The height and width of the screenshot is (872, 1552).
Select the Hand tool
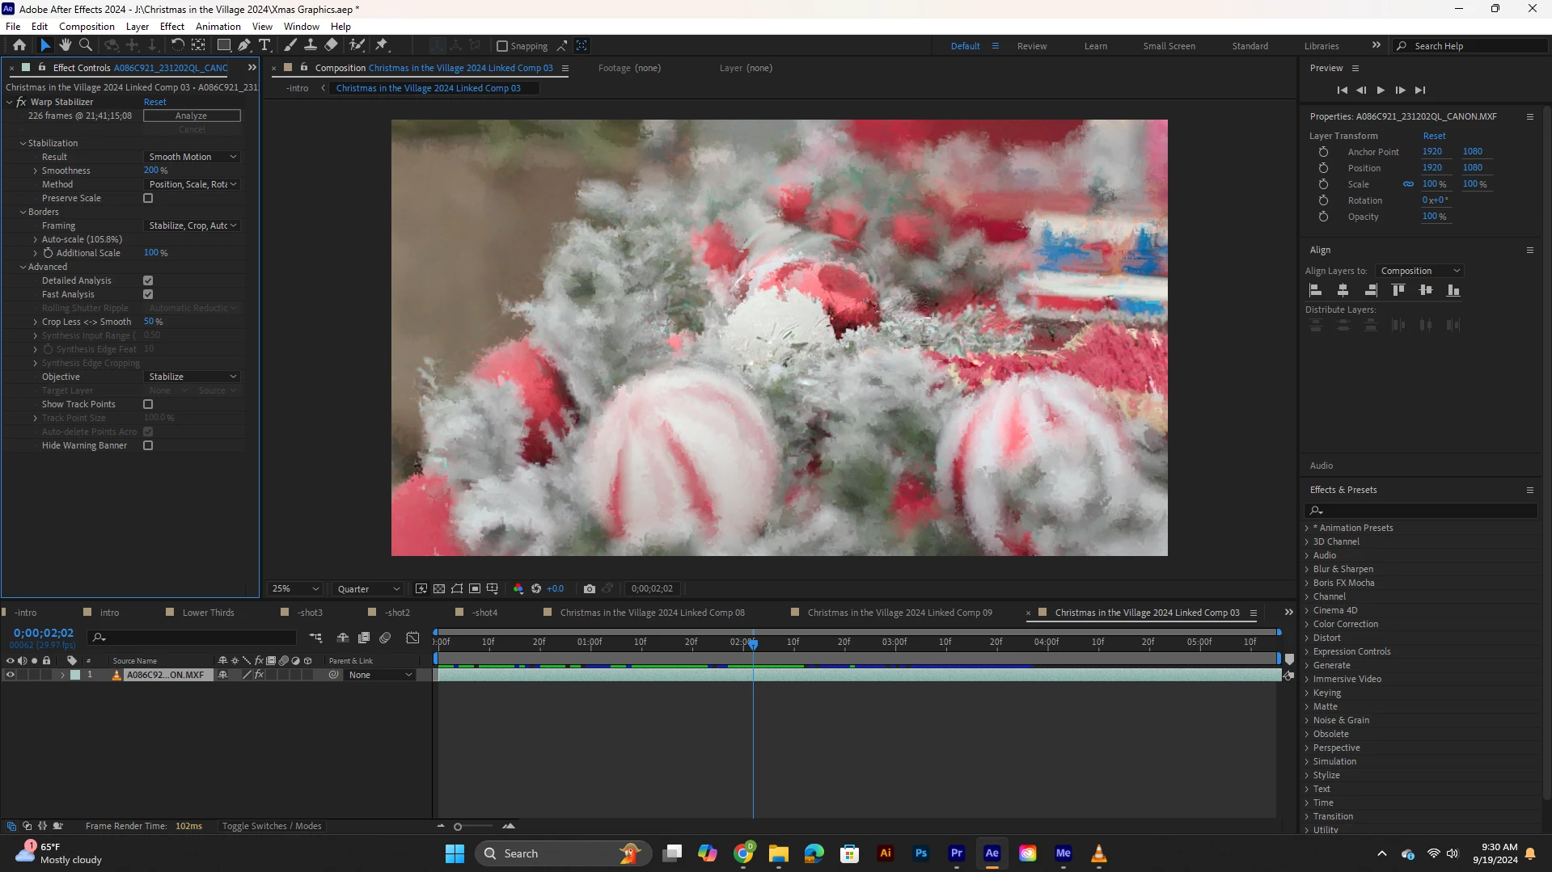66,45
